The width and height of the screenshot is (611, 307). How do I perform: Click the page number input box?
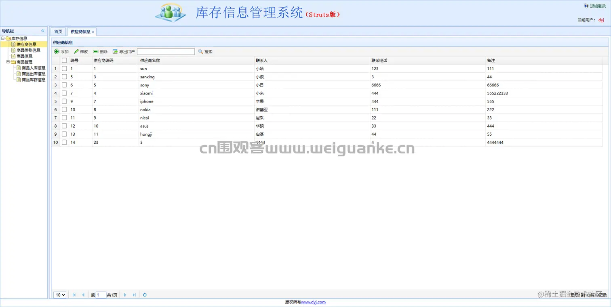click(x=101, y=295)
